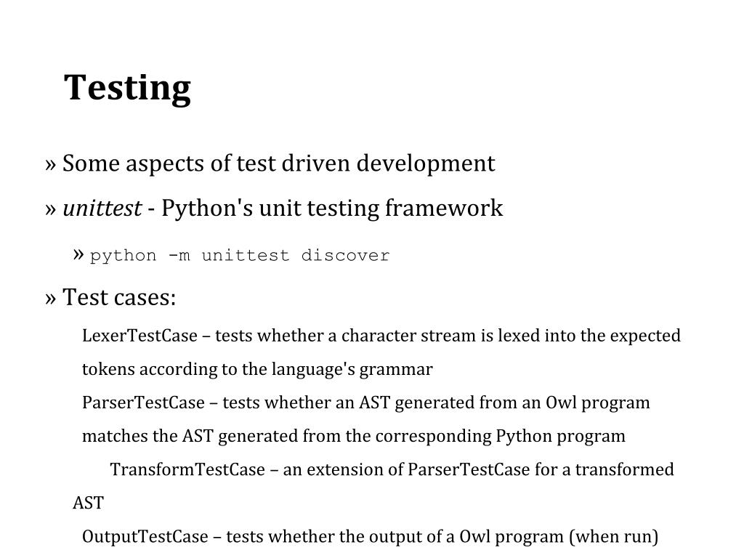Click the sub-bullet marker before python command
Viewport: 744px width, 558px height.
78,255
